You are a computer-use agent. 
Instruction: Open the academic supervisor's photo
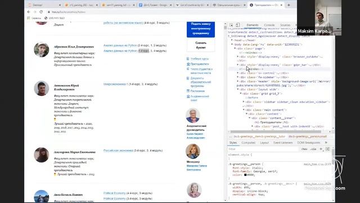click(x=192, y=115)
